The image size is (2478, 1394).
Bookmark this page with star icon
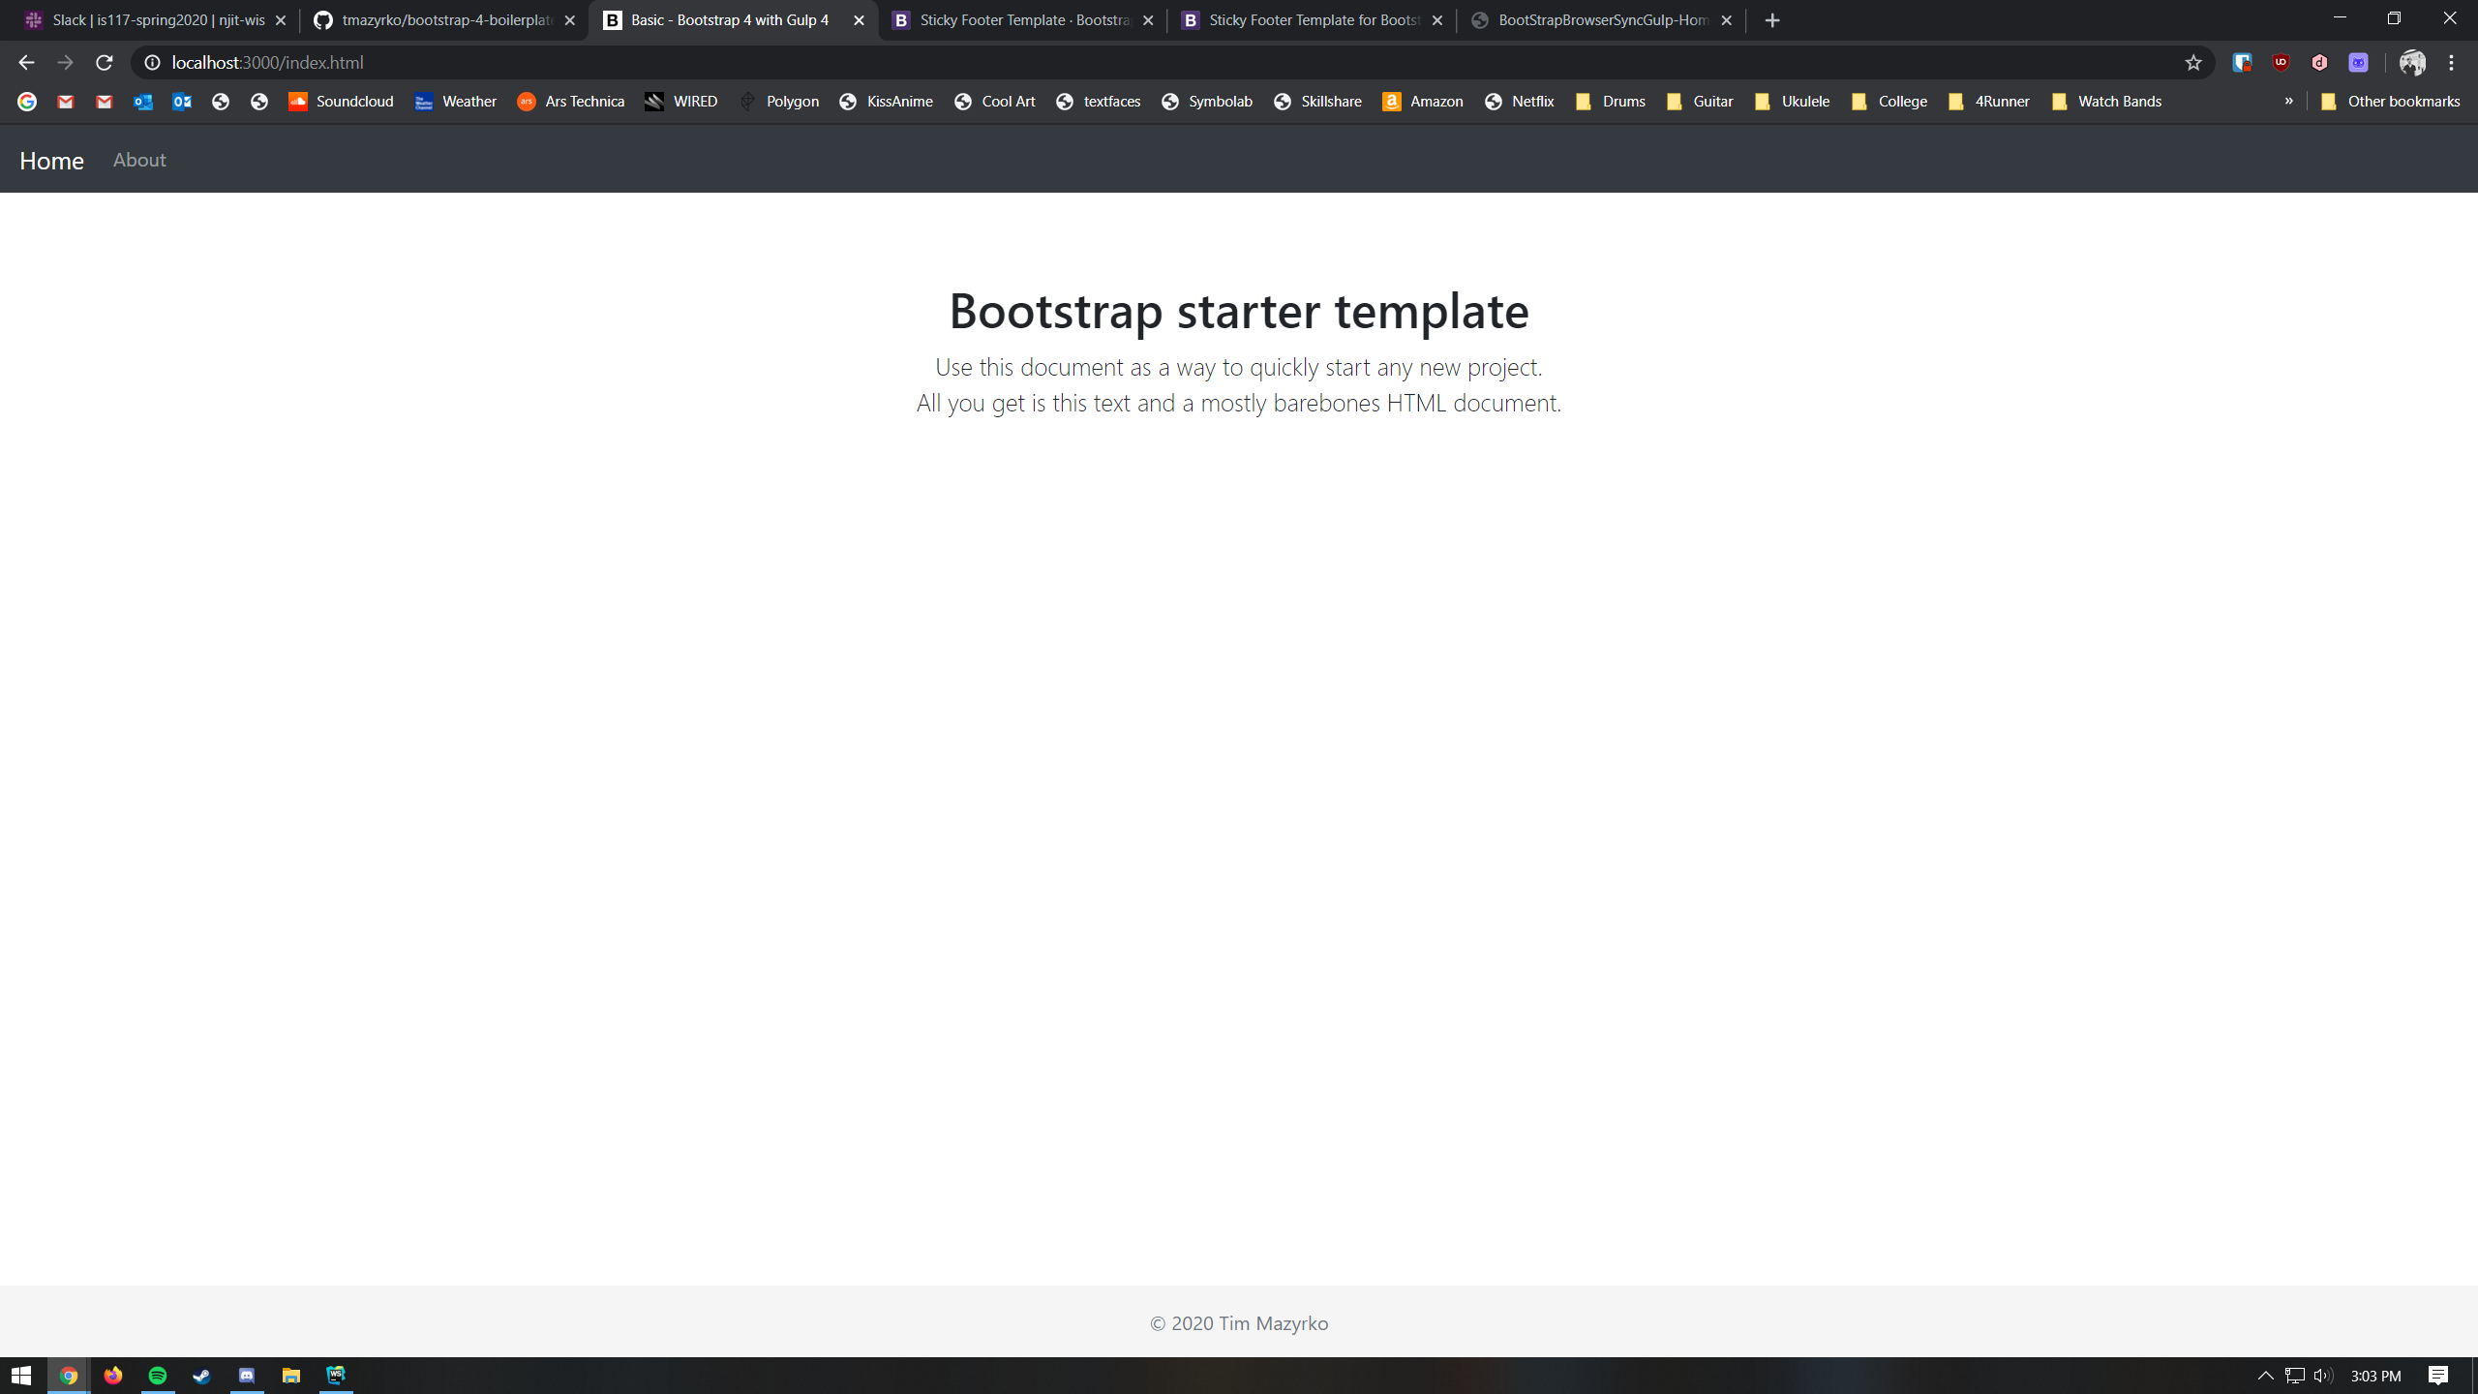2193,63
